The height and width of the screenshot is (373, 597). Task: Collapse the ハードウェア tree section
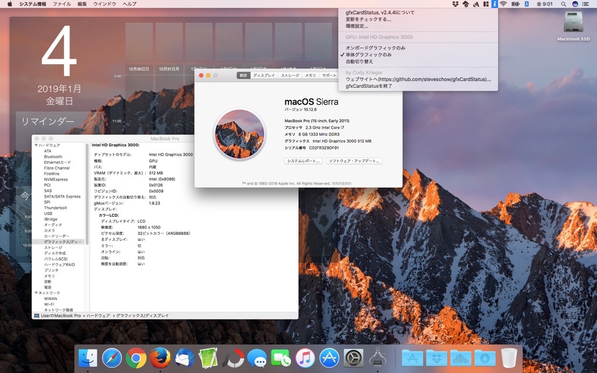tap(36, 145)
